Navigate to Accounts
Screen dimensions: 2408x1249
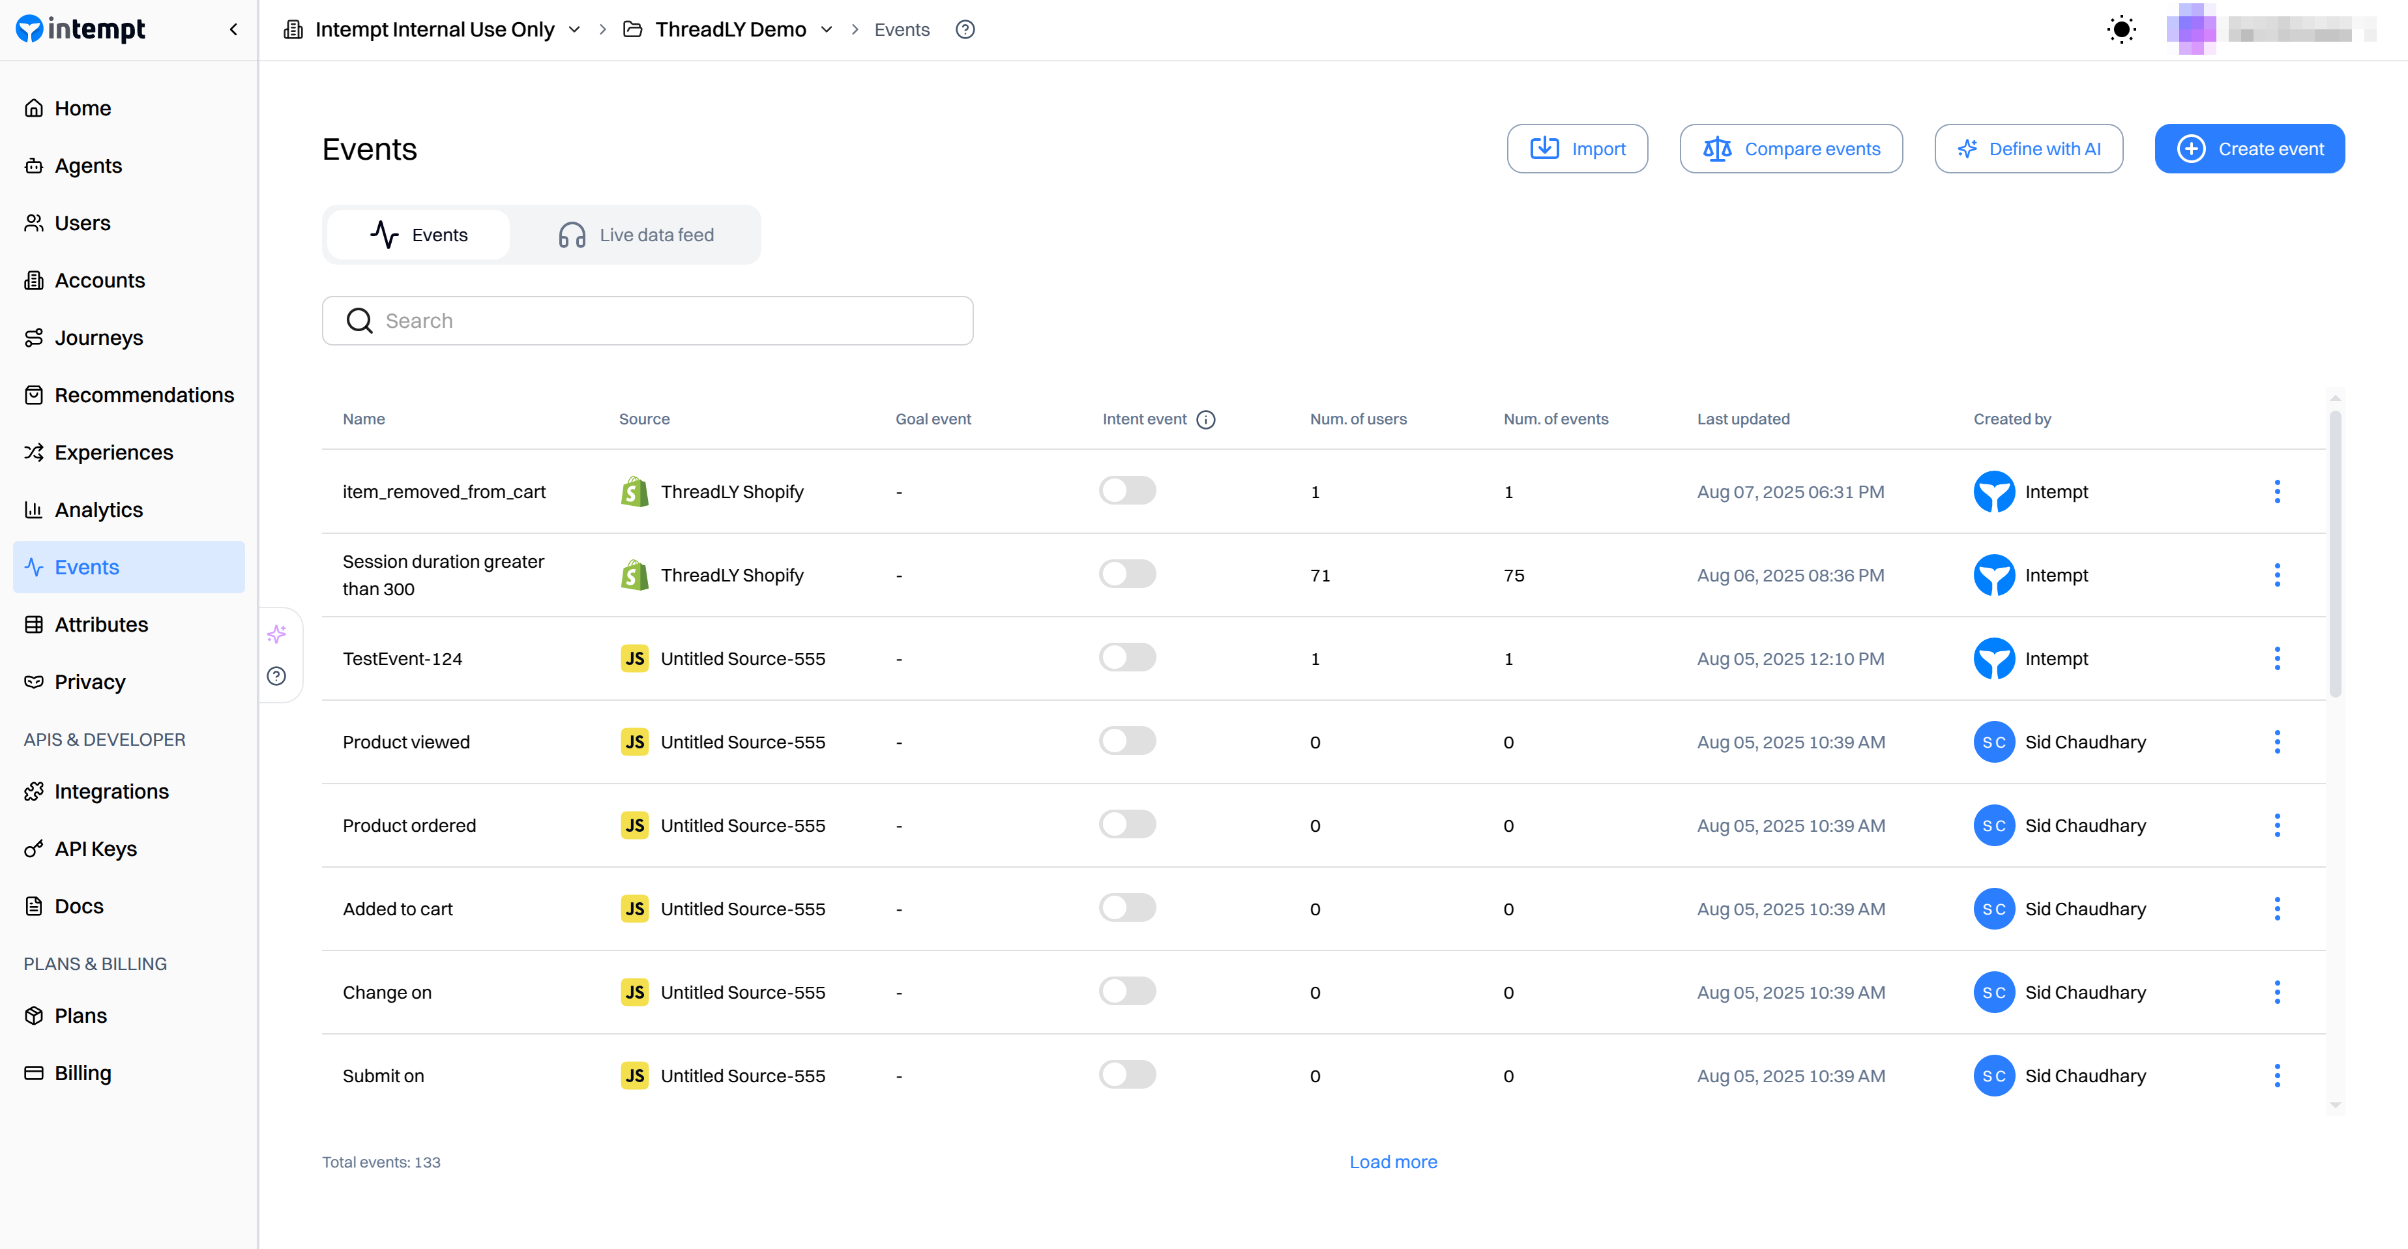point(129,280)
